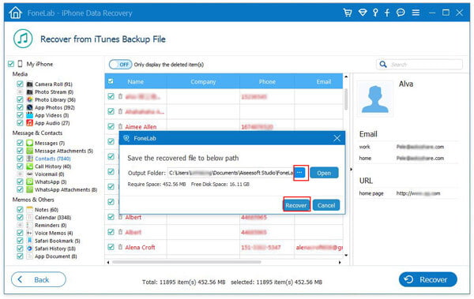Viewport: 474px width, 299px height.
Task: Cancel the FoneLab save dialog
Action: coord(326,205)
